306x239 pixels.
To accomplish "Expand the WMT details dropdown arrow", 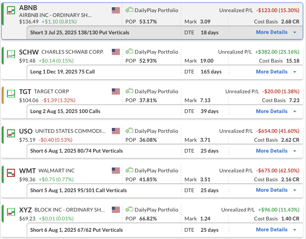I will [295, 190].
